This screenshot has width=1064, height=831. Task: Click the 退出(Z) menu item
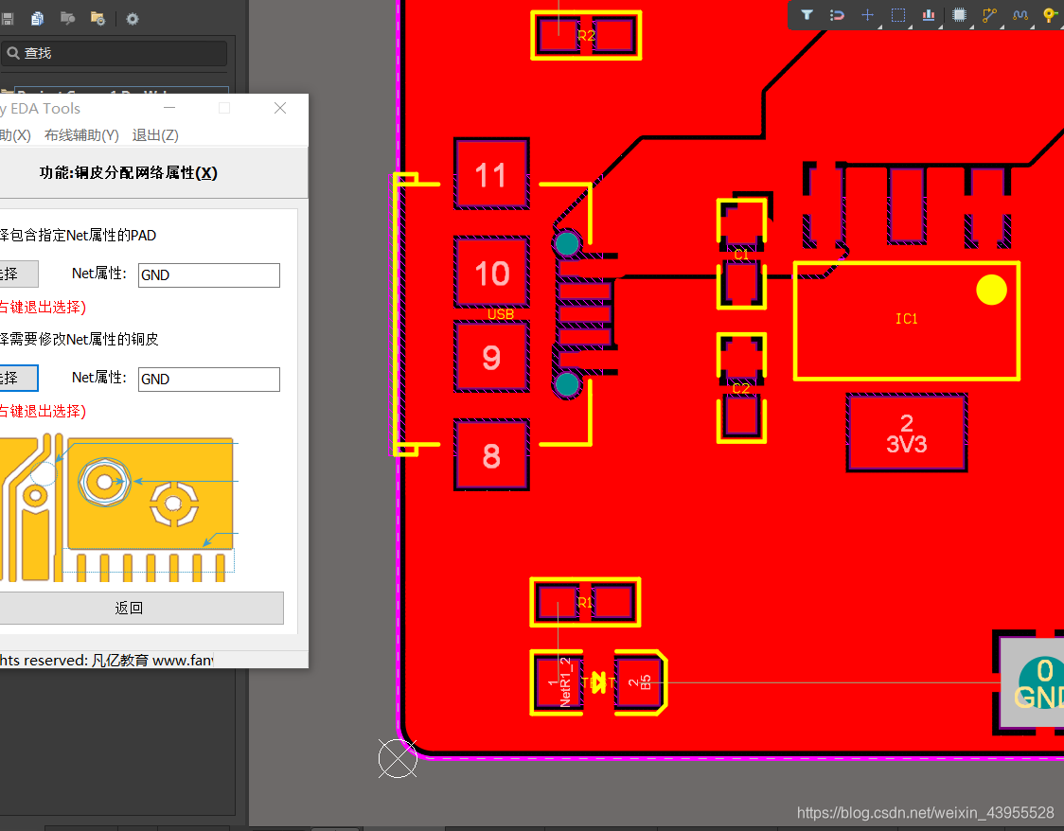(x=155, y=135)
